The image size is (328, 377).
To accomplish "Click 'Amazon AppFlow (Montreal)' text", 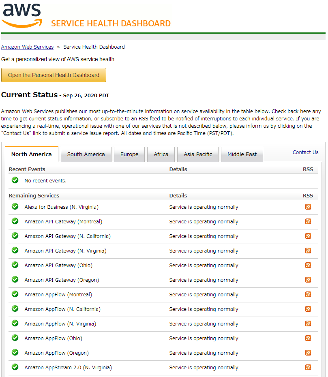I will [x=58, y=295].
